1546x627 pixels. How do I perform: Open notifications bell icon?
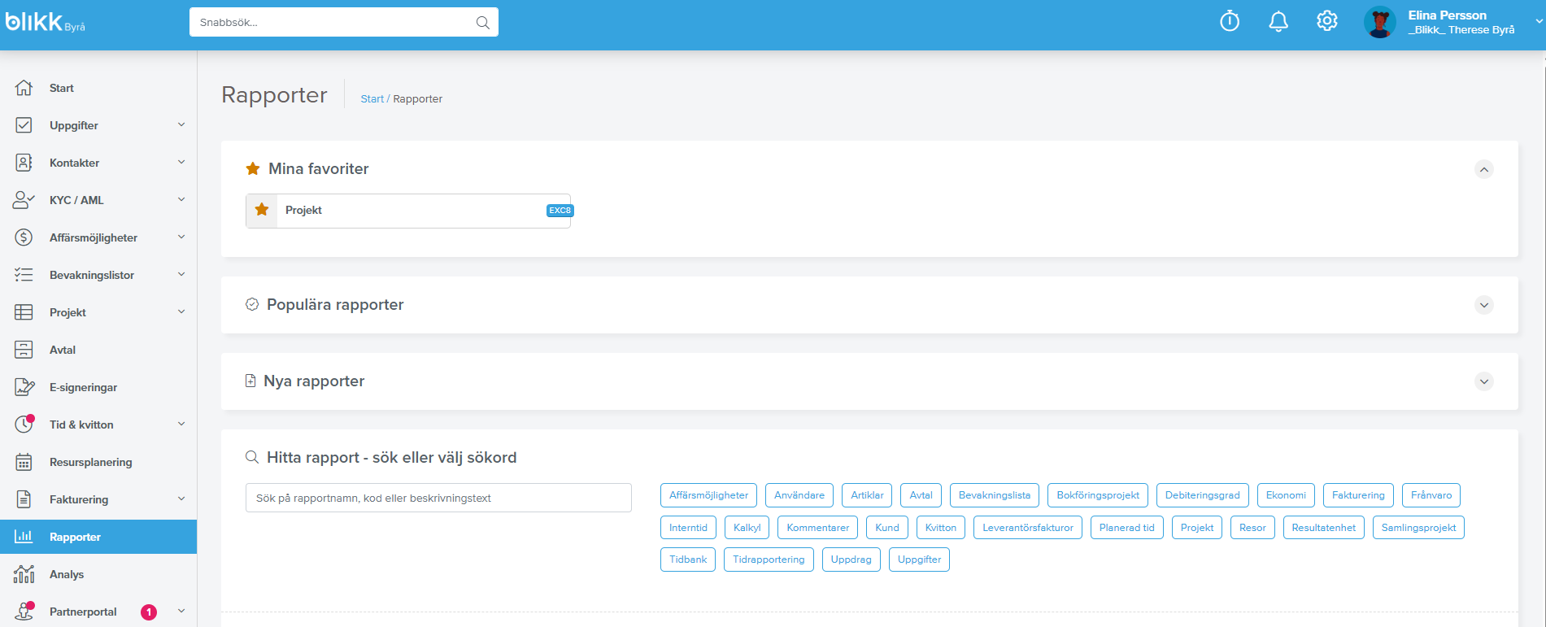(x=1278, y=21)
